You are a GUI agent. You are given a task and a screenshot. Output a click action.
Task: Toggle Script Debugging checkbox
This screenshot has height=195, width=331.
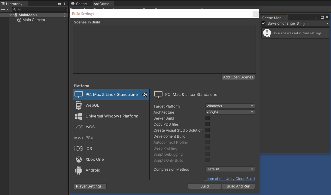point(208,154)
